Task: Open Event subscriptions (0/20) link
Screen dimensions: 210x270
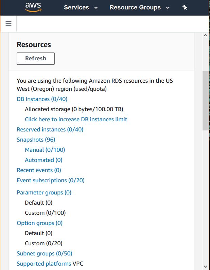Action: point(51,180)
